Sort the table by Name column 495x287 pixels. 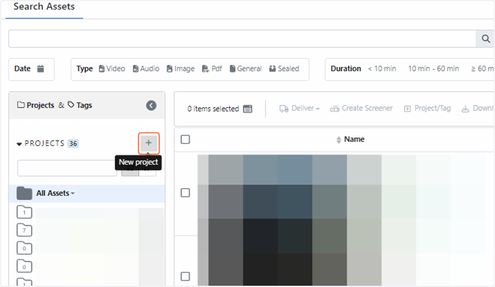click(x=350, y=139)
